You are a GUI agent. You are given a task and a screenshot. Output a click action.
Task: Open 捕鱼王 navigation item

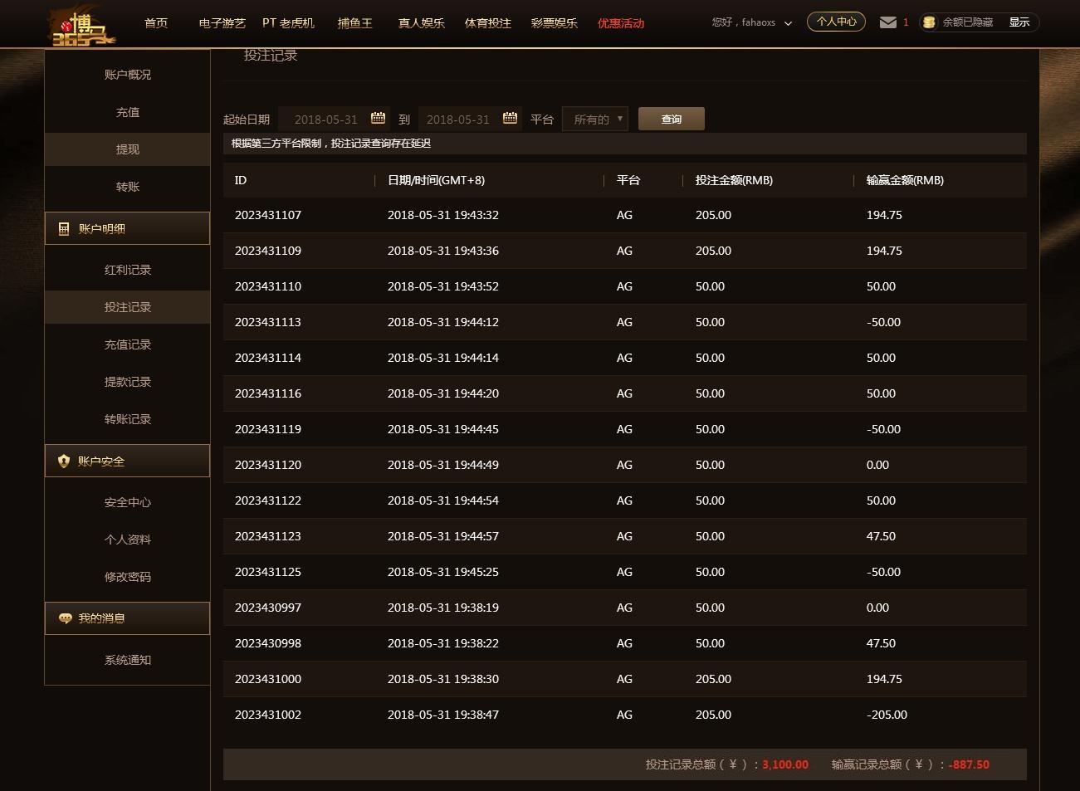pyautogui.click(x=355, y=23)
